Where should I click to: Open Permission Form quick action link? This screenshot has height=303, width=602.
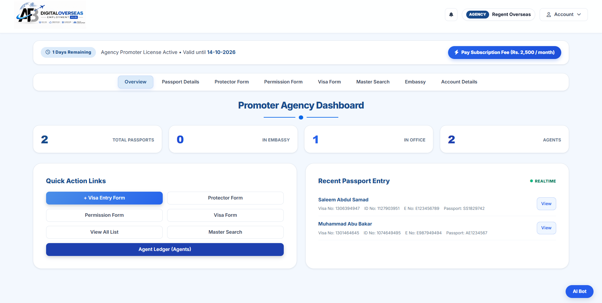point(104,215)
